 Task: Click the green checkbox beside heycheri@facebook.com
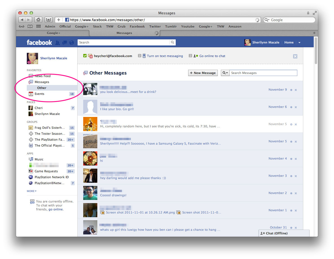coord(85,56)
